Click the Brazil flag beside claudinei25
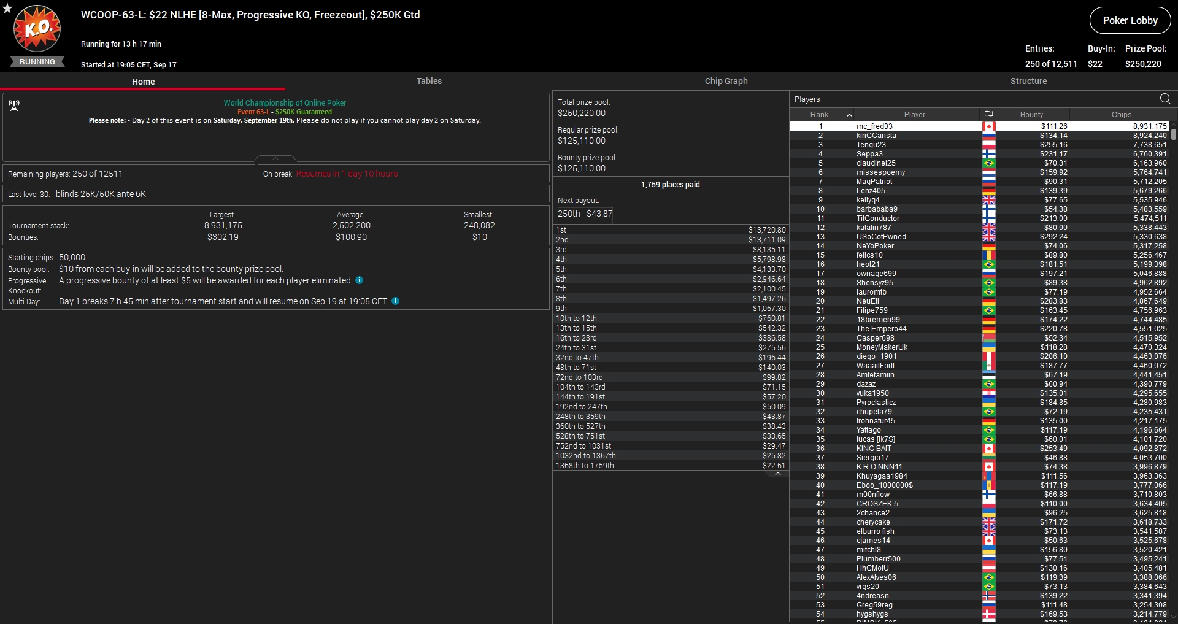Viewport: 1178px width, 624px height. 988,163
